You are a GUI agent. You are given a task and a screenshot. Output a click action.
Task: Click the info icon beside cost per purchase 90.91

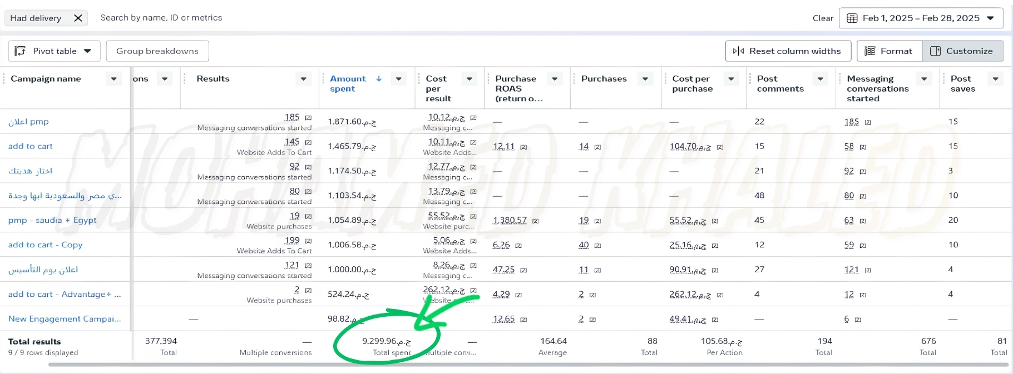(x=715, y=271)
